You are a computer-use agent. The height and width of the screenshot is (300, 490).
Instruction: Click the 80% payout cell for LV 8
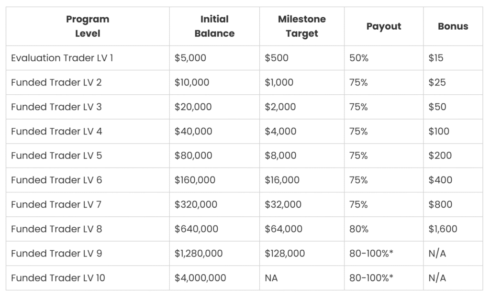(384, 229)
